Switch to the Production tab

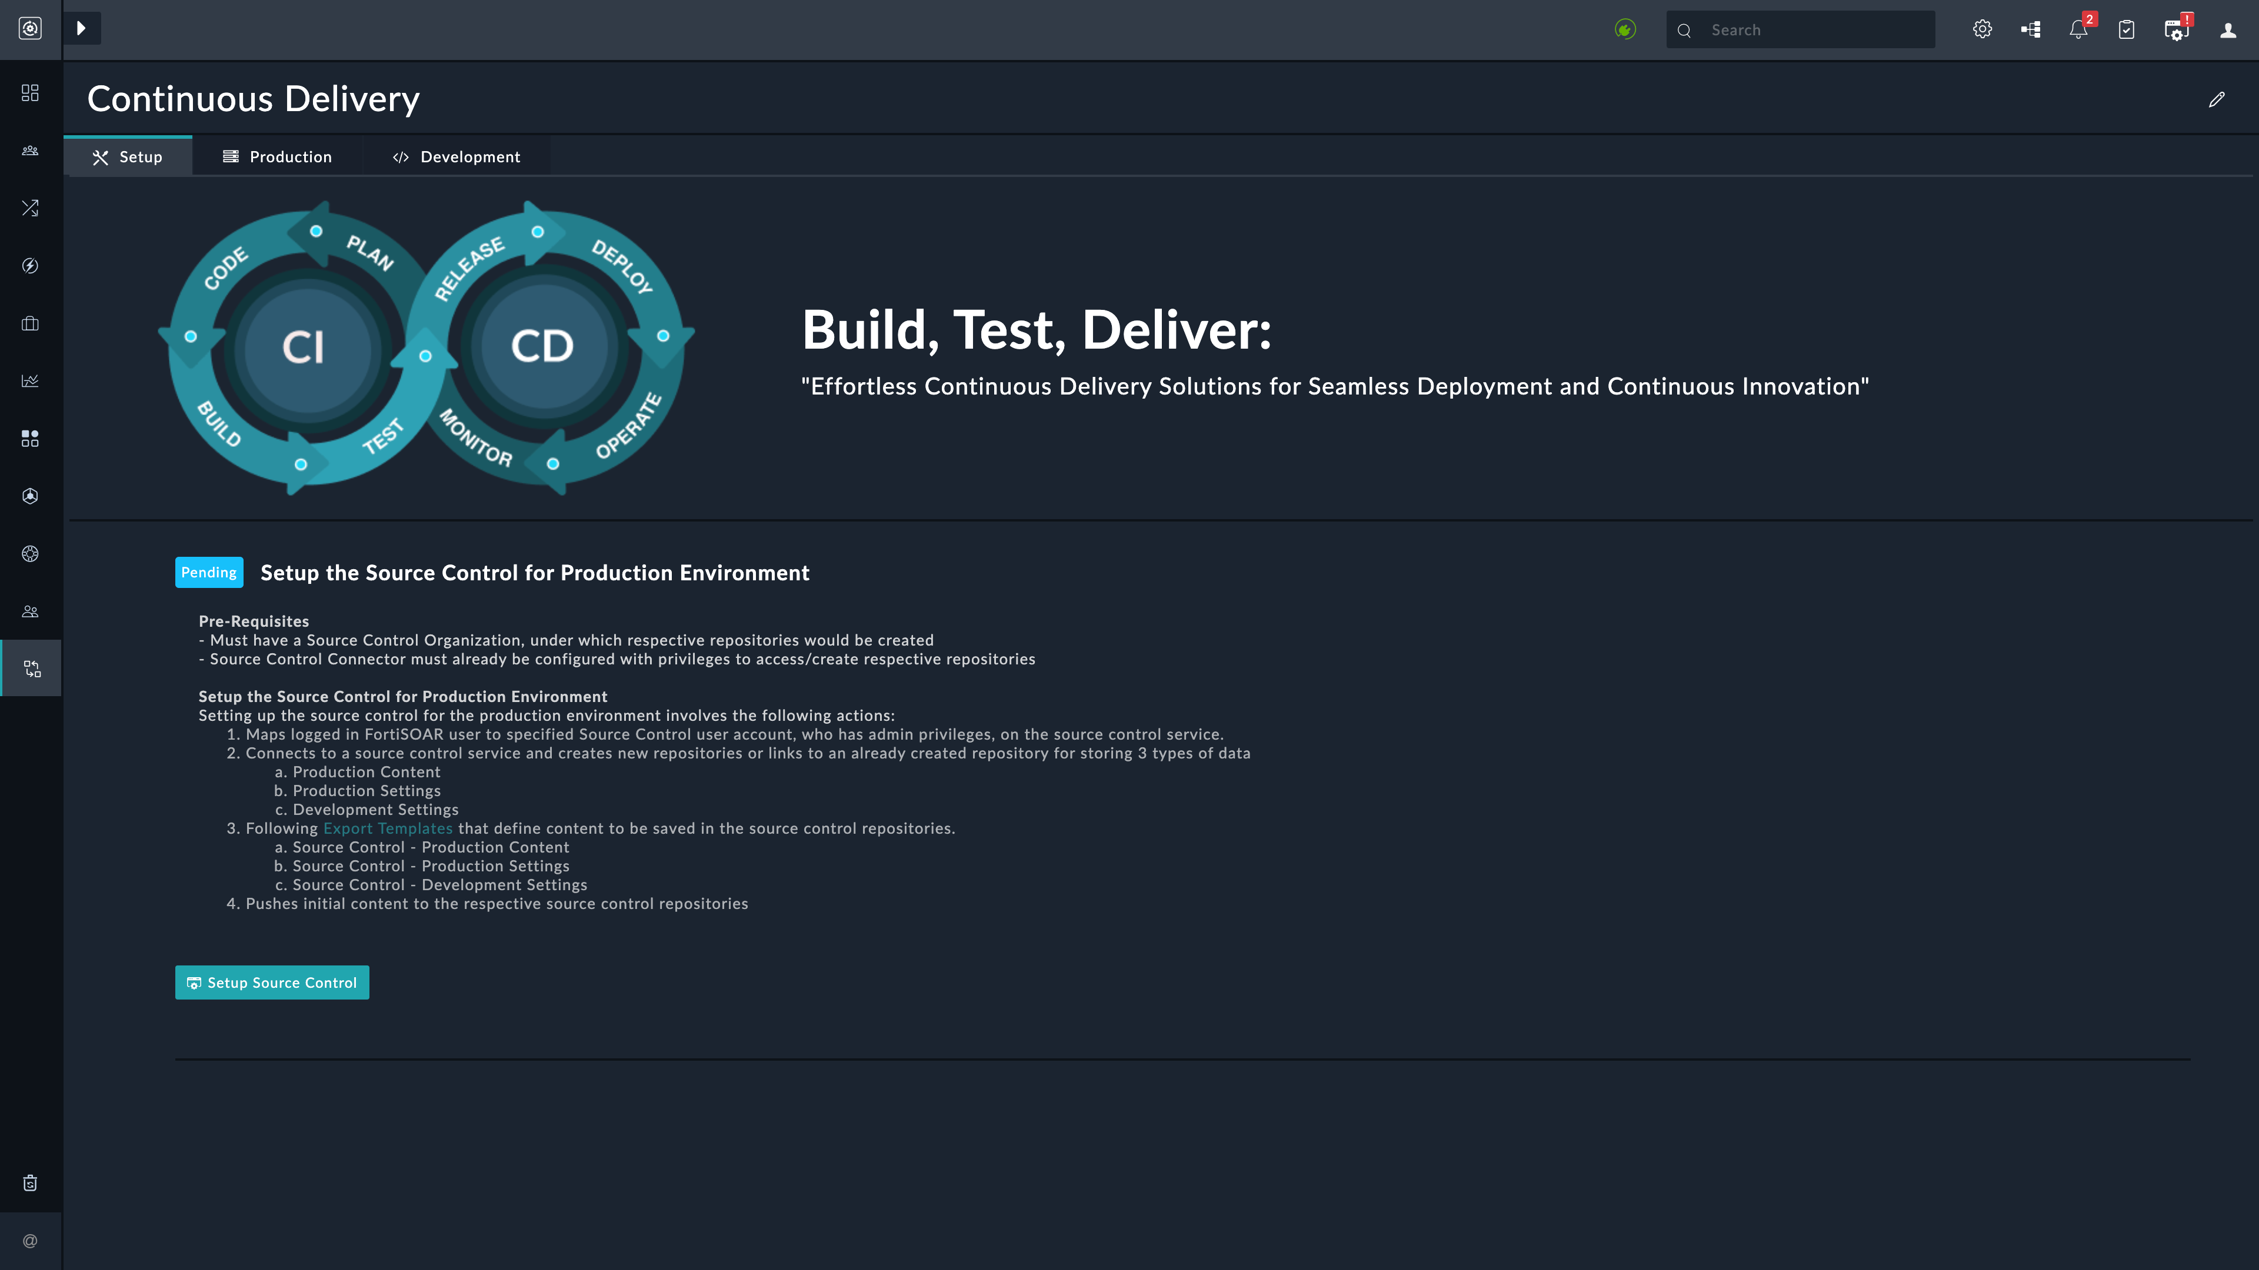277,157
